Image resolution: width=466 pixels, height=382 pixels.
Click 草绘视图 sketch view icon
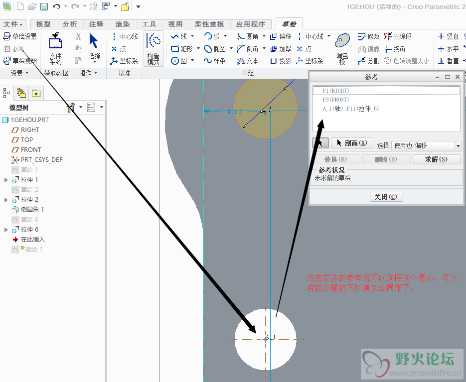coord(20,61)
